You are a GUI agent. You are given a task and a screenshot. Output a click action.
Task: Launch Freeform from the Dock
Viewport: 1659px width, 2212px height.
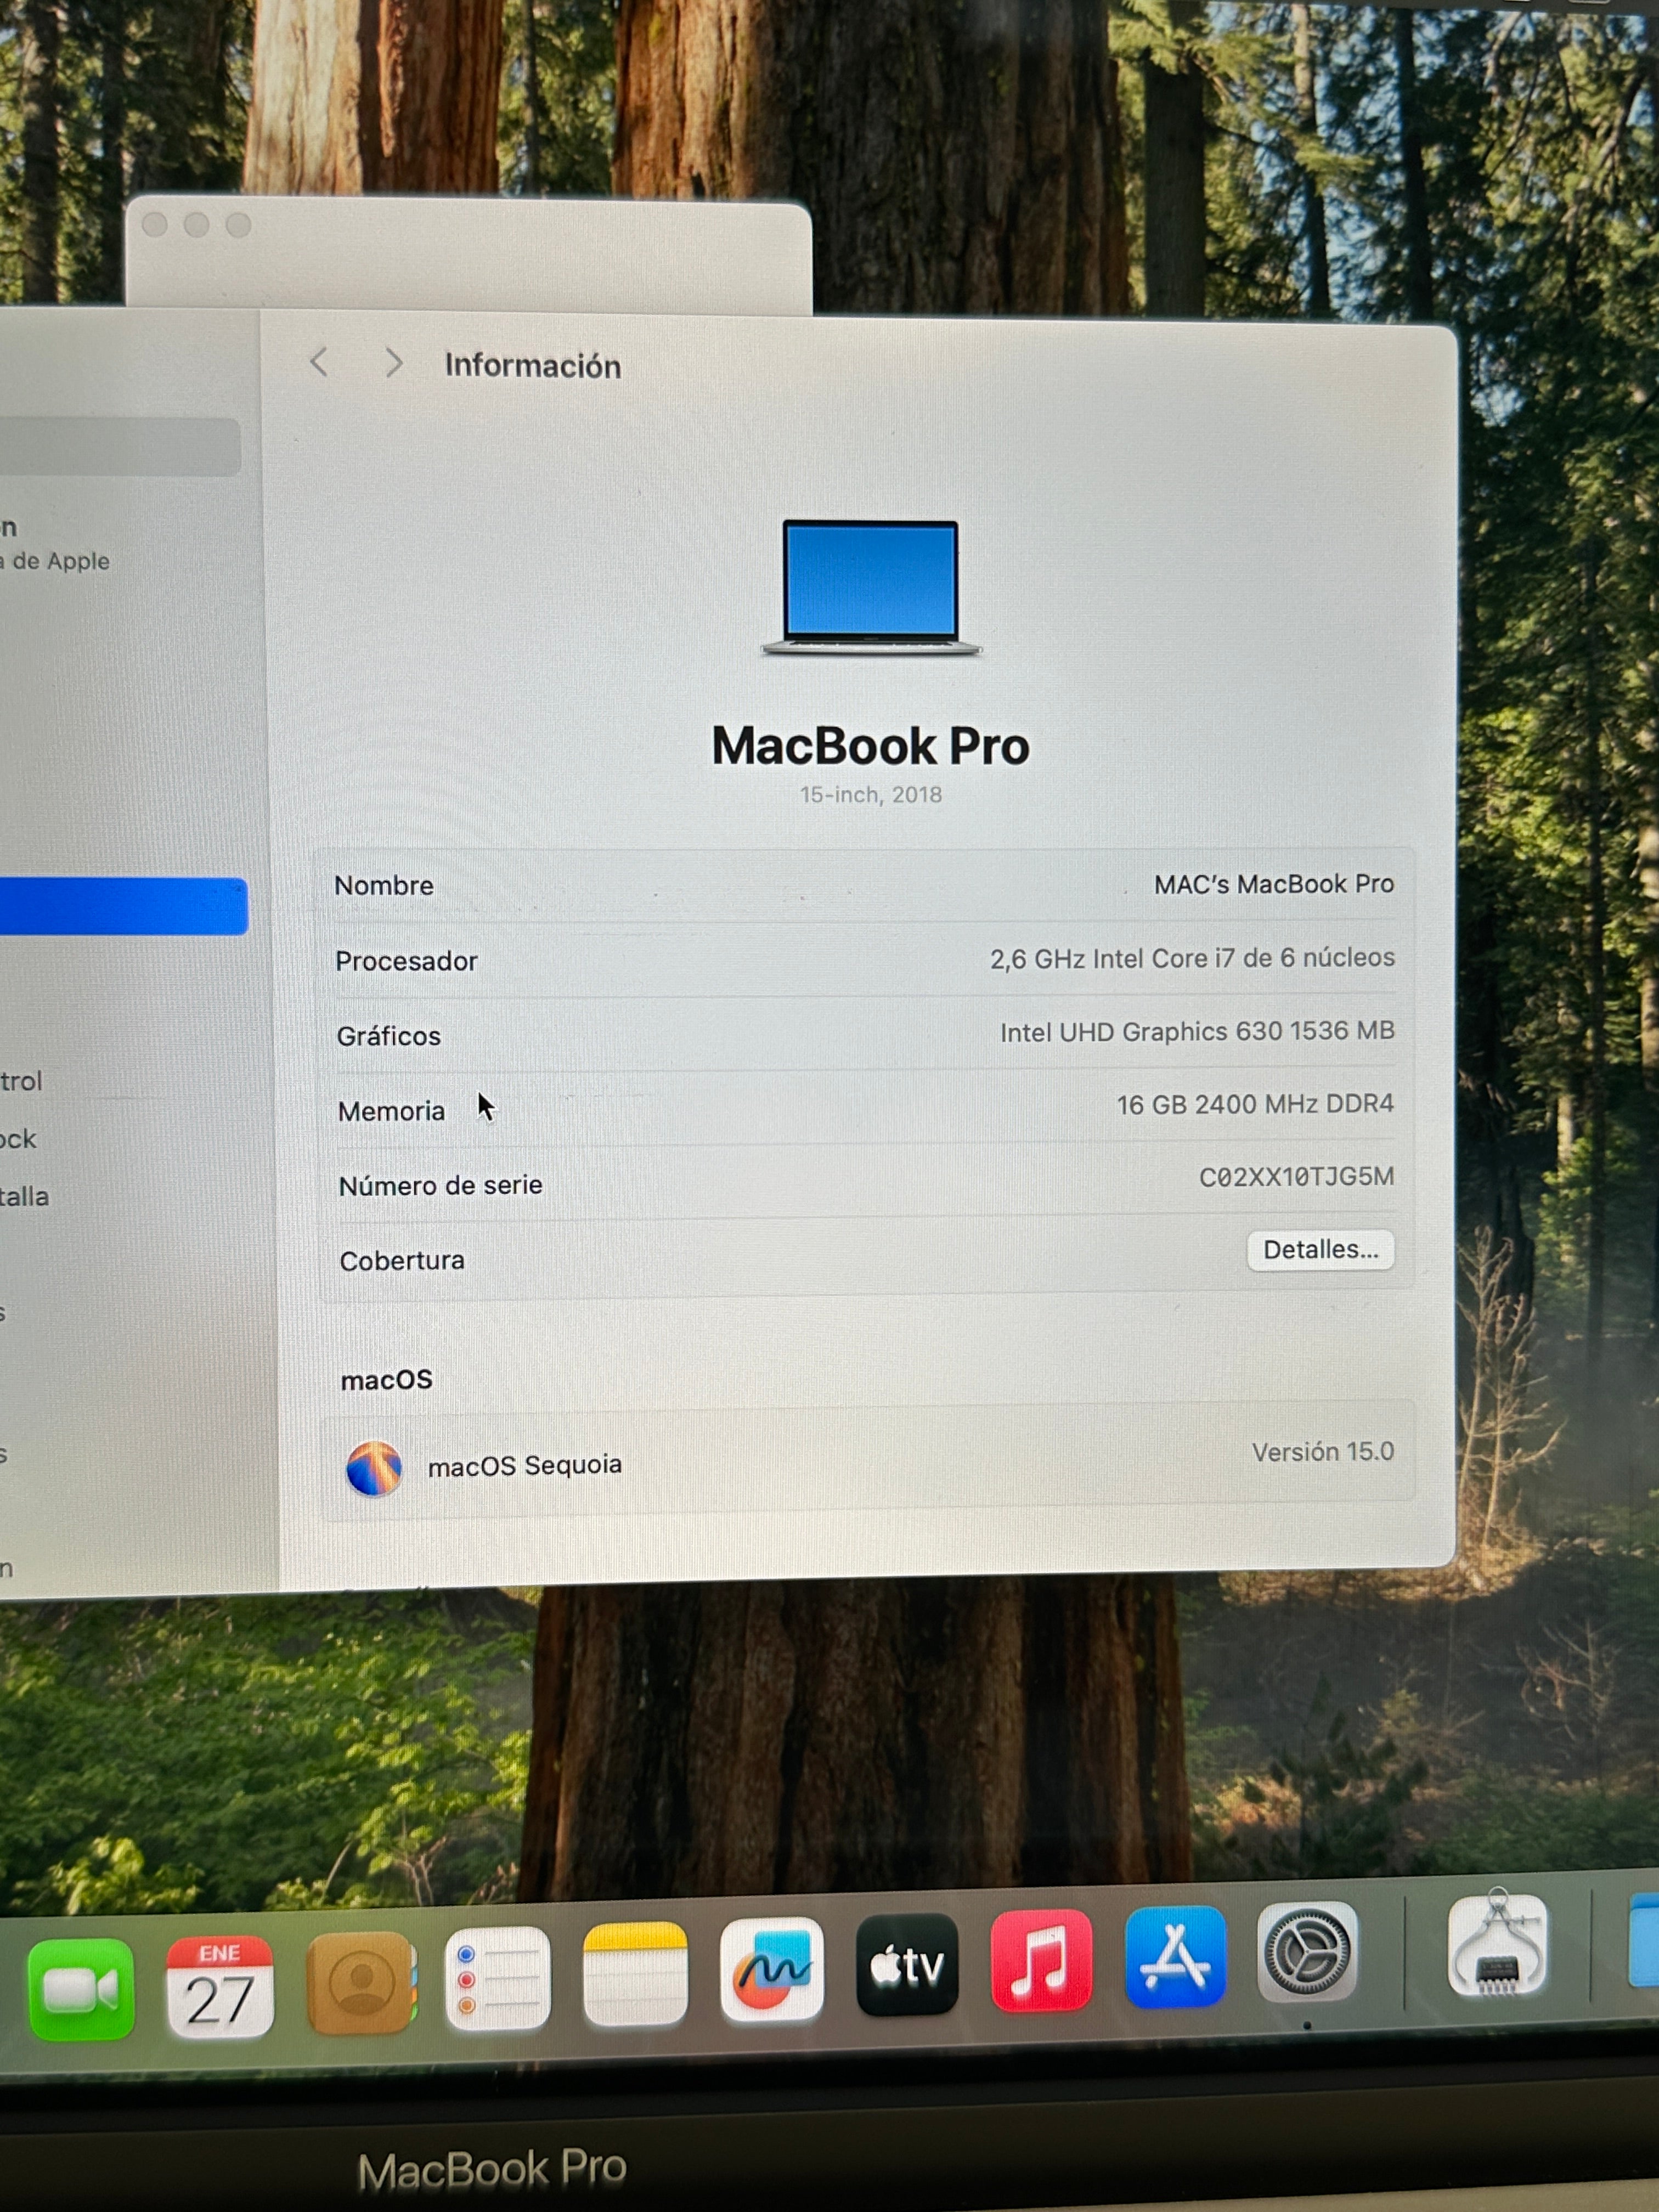point(772,1970)
